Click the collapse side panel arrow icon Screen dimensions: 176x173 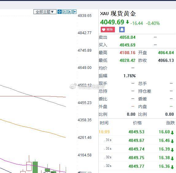click(74, 12)
